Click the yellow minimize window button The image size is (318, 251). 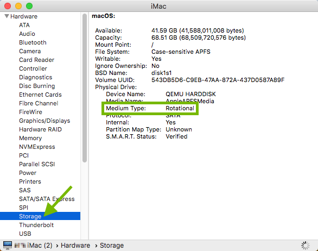click(x=18, y=6)
